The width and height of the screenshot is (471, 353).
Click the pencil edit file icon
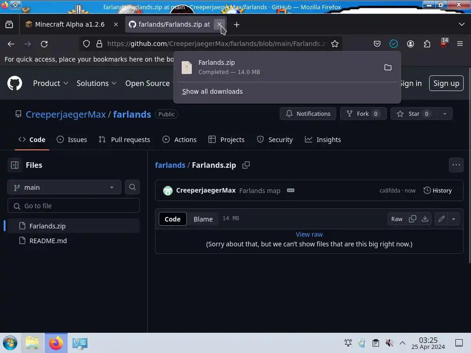click(x=441, y=219)
